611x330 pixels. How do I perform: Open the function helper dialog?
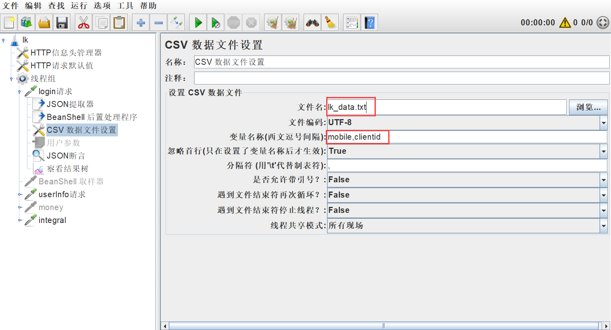[352, 22]
